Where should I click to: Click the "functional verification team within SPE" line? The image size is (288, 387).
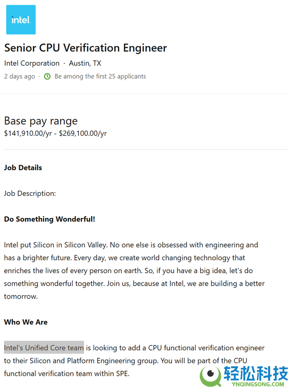point(67,373)
